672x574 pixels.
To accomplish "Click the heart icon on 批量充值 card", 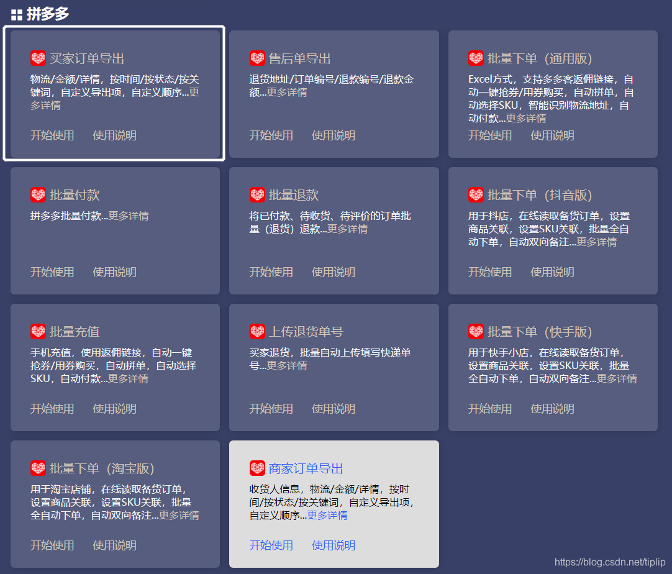I will tap(38, 331).
